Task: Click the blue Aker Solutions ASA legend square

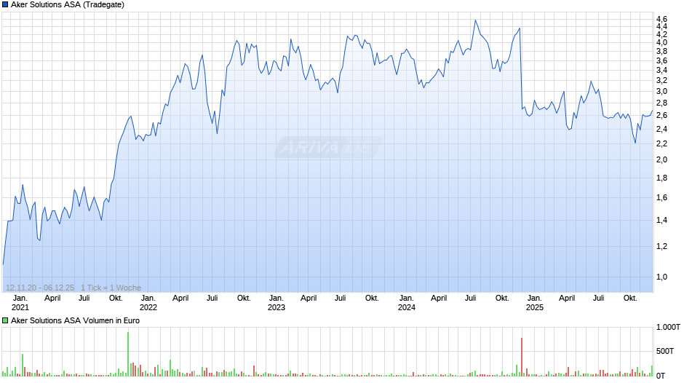Action: point(5,5)
